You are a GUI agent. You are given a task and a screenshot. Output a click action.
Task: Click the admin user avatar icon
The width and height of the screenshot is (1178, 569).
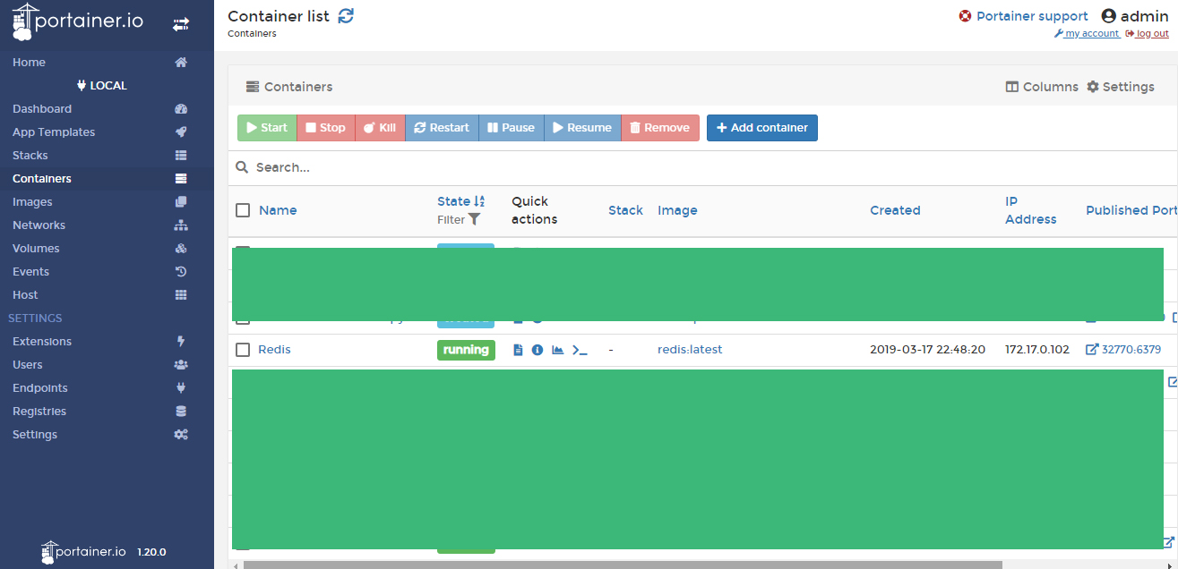(x=1109, y=16)
